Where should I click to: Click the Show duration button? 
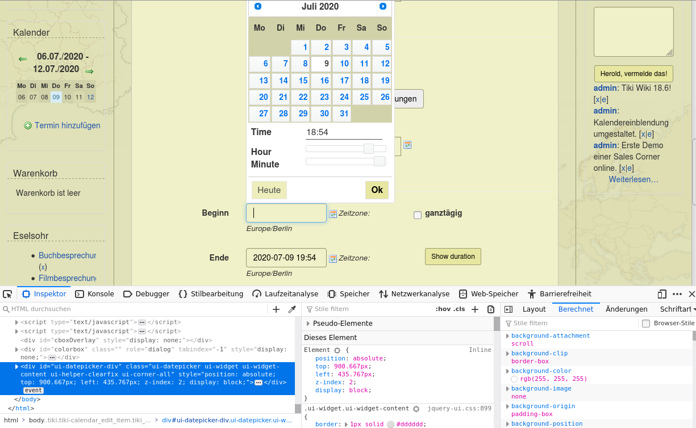tap(453, 257)
